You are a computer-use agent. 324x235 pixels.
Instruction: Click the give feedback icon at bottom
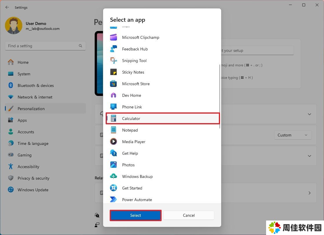(97, 225)
